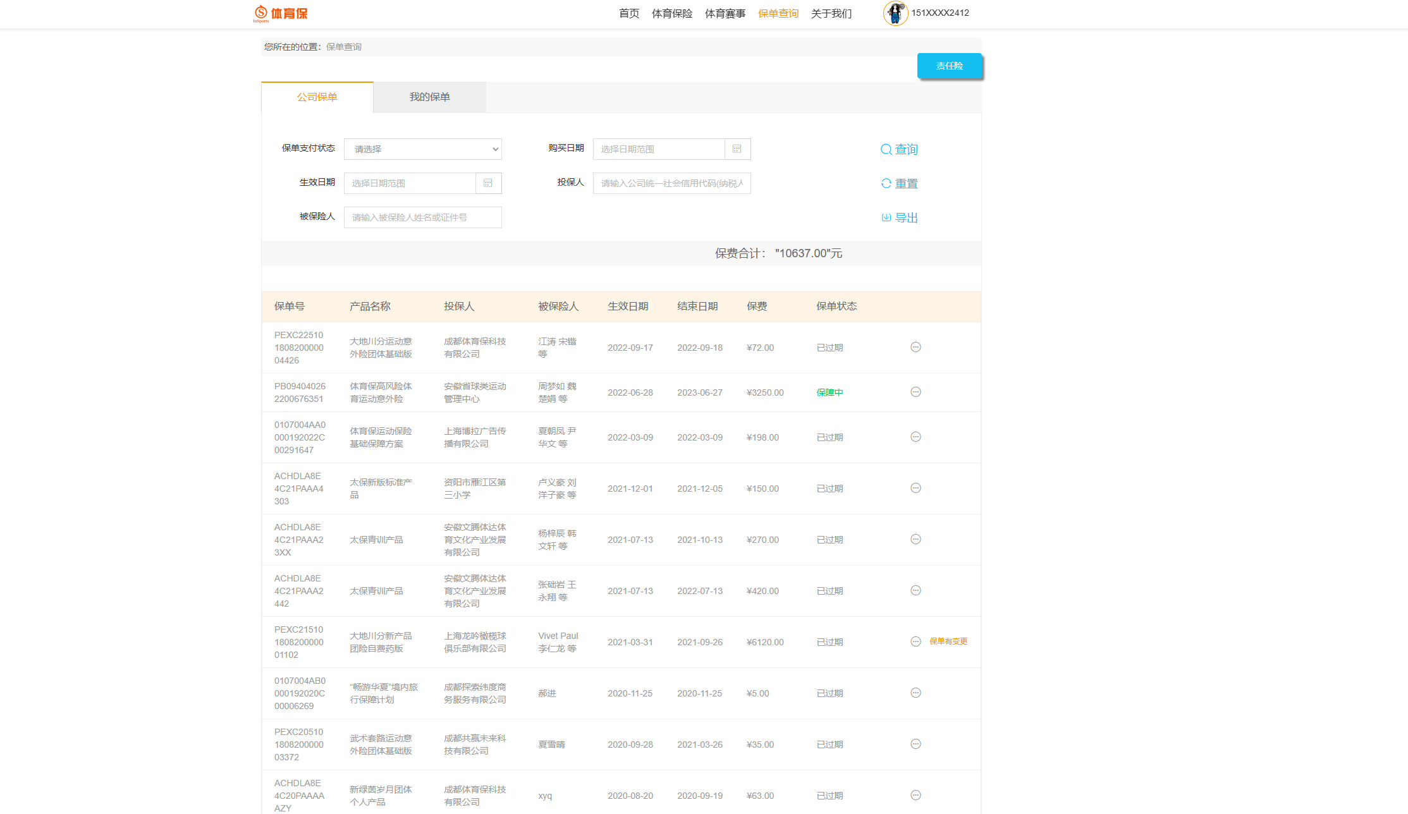Click the 购买日期 date range field
Image resolution: width=1408 pixels, height=814 pixels.
point(659,149)
